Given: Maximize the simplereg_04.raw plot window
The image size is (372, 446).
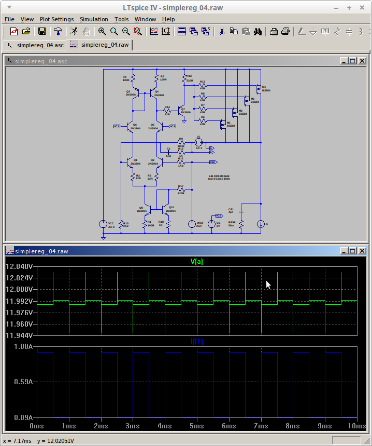Looking at the screenshot, I should (353, 251).
